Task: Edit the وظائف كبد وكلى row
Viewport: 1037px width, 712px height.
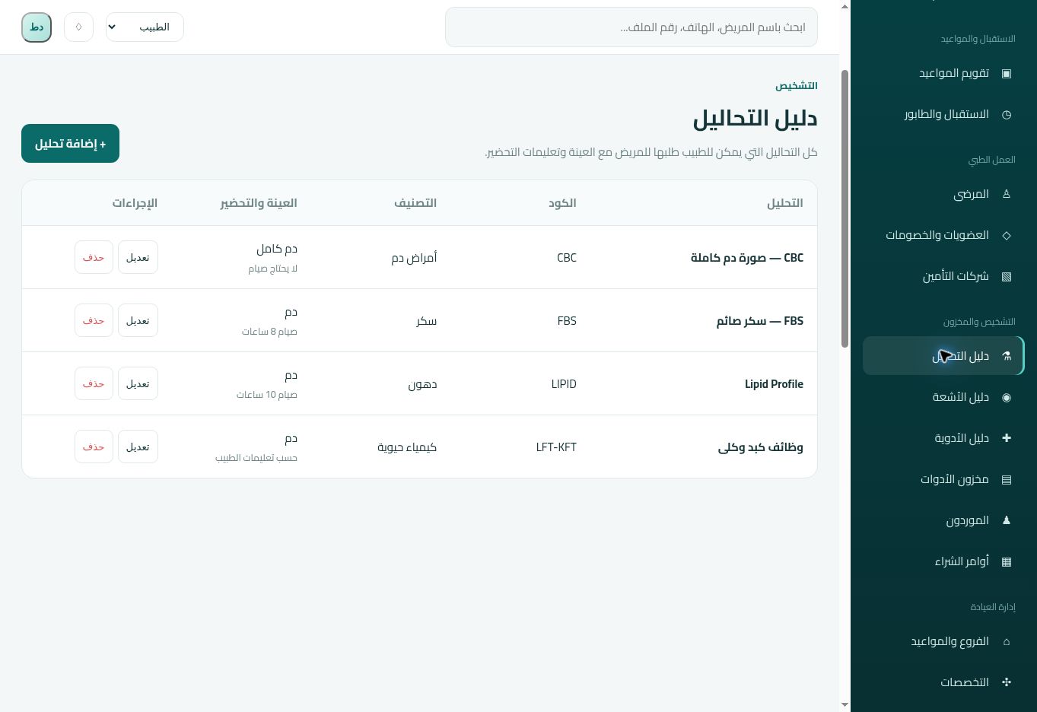Action: 138,447
